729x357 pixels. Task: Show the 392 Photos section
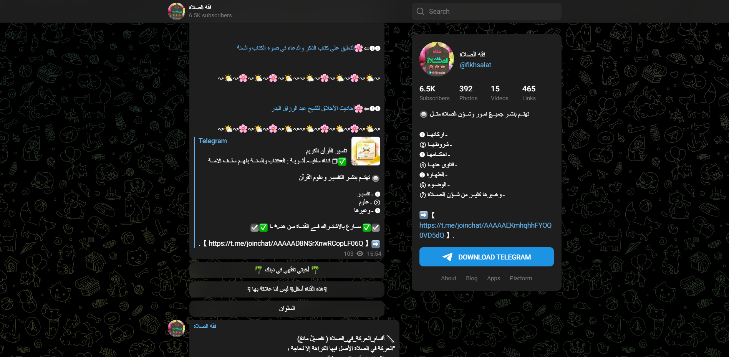point(468,93)
